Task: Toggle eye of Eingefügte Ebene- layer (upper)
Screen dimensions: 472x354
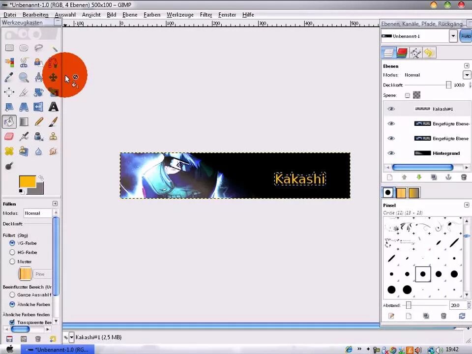Action: [x=391, y=124]
